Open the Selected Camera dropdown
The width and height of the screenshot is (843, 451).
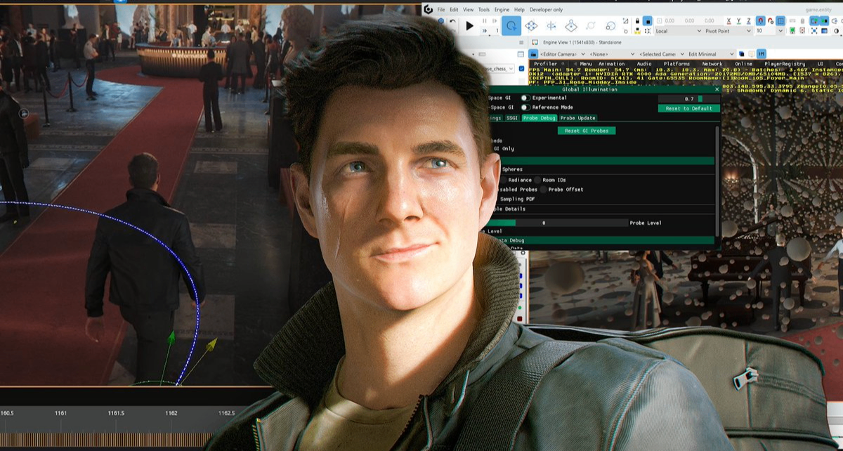(662, 54)
